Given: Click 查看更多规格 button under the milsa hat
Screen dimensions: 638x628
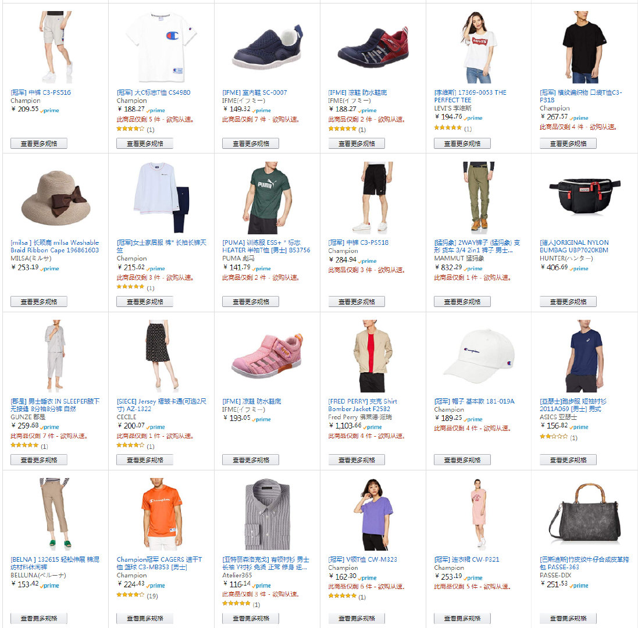Looking at the screenshot, I should (x=38, y=302).
